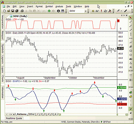Toggle the weekly 'w' interval button
Image resolution: width=134 pixels, height=124 pixels.
[131, 113]
